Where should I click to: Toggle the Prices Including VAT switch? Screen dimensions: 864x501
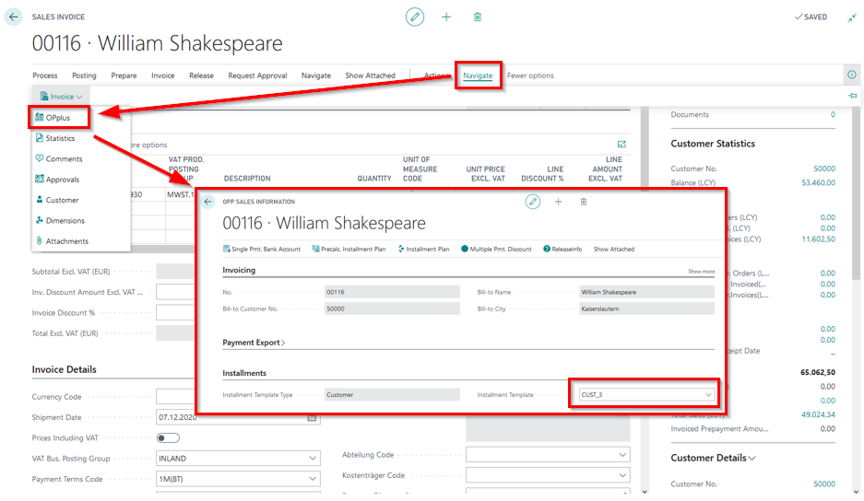[168, 437]
